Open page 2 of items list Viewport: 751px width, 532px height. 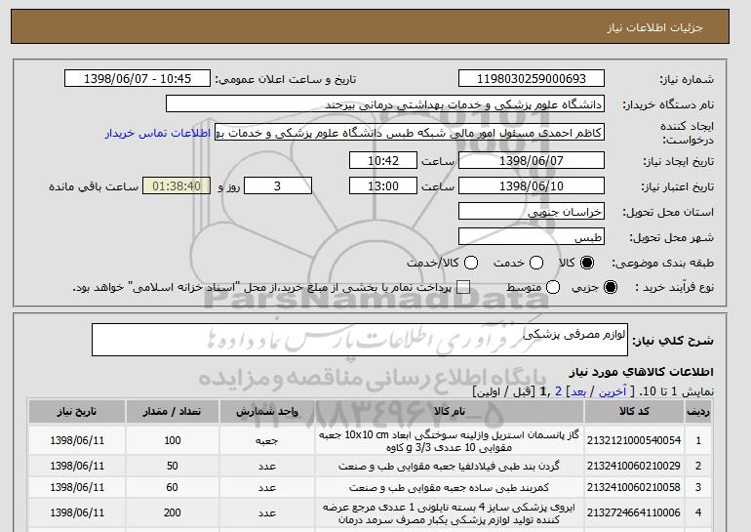(x=558, y=391)
